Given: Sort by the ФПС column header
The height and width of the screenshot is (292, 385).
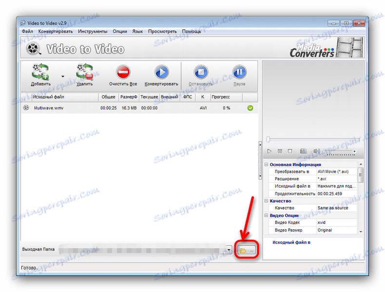Looking at the screenshot, I should (x=188, y=97).
